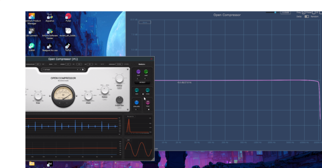Viewport: 322px width, 168px height.
Task: Open the TikTok desktop shortcut
Action: 68,47
